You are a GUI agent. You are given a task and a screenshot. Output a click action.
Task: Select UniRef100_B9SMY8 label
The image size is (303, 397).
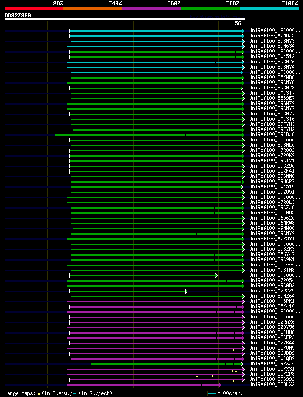click(272, 83)
